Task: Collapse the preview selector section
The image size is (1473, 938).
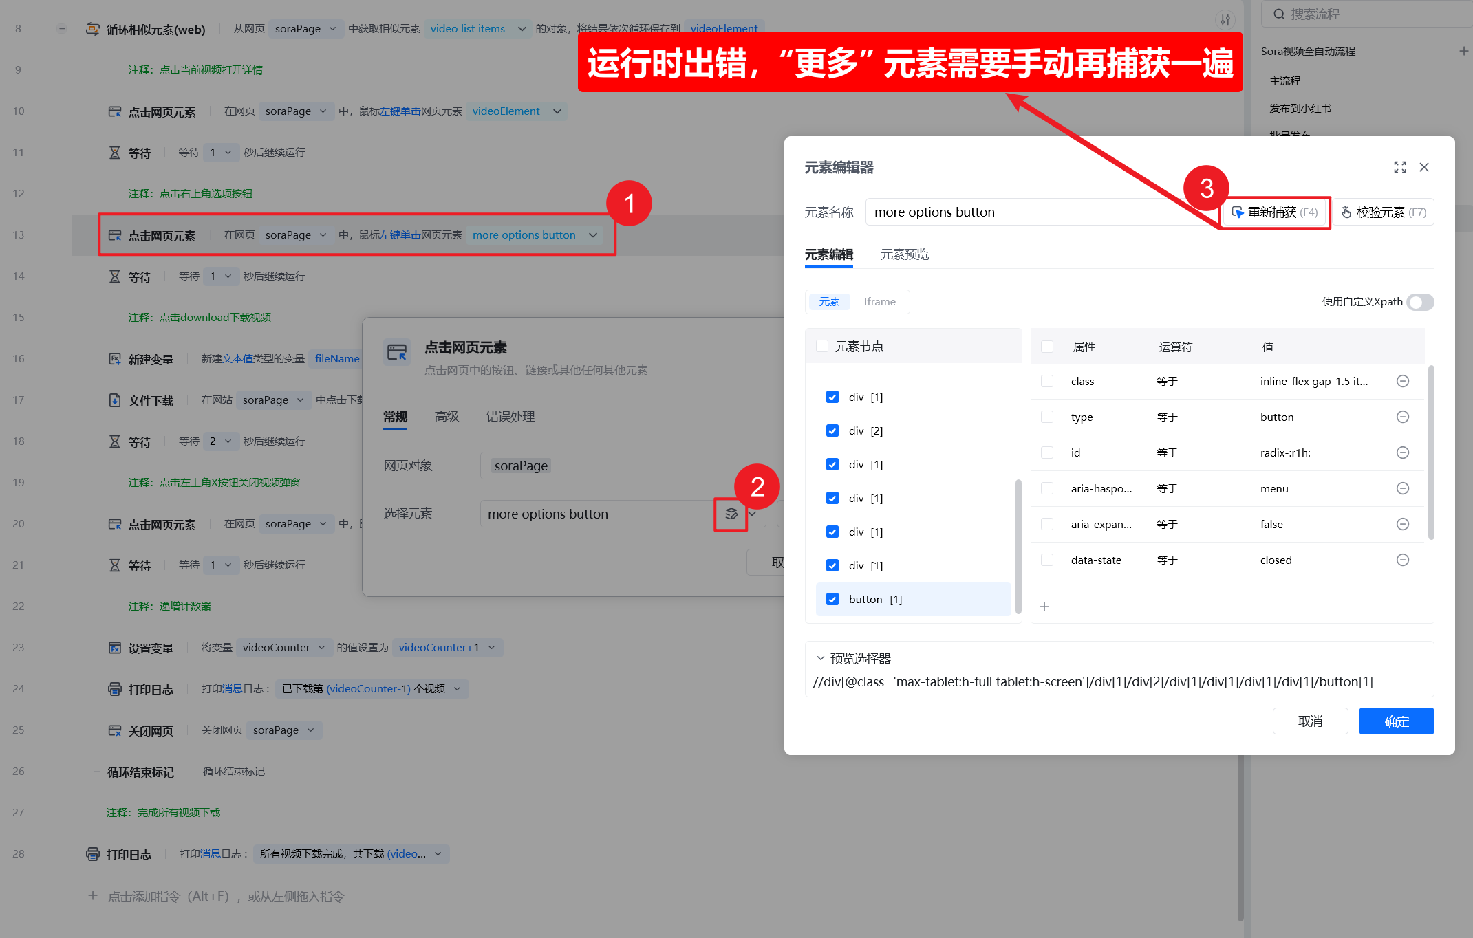Action: point(820,658)
